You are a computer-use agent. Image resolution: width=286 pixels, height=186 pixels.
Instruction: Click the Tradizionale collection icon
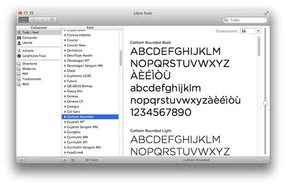pos(19,79)
